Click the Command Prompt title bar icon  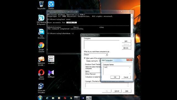point(49,12)
